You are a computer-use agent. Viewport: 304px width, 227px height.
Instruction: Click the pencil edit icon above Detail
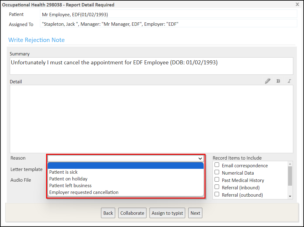(x=268, y=81)
